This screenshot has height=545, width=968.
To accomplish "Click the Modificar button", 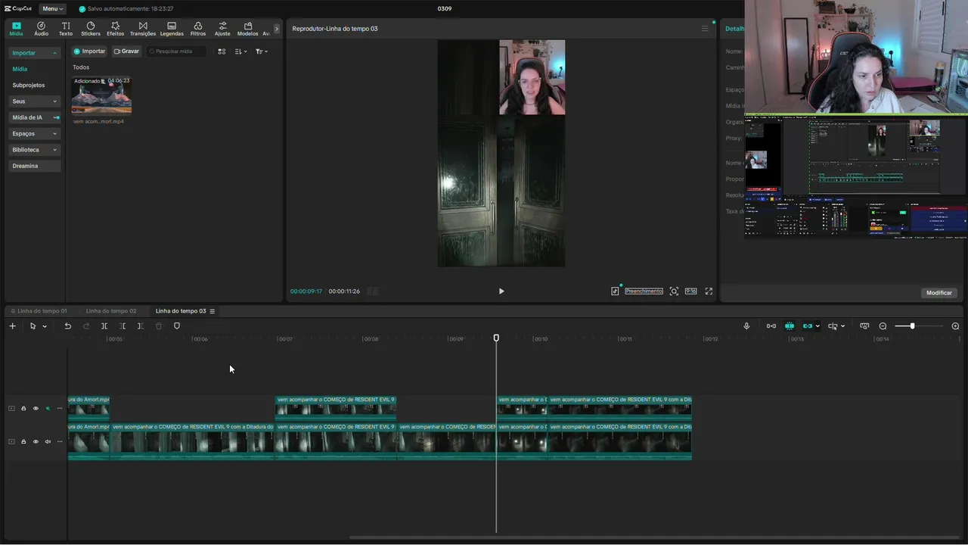I will pyautogui.click(x=939, y=293).
